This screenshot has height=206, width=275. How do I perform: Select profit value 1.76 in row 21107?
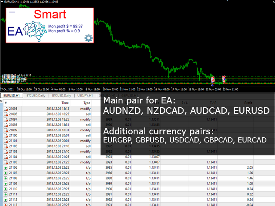pos(250,173)
